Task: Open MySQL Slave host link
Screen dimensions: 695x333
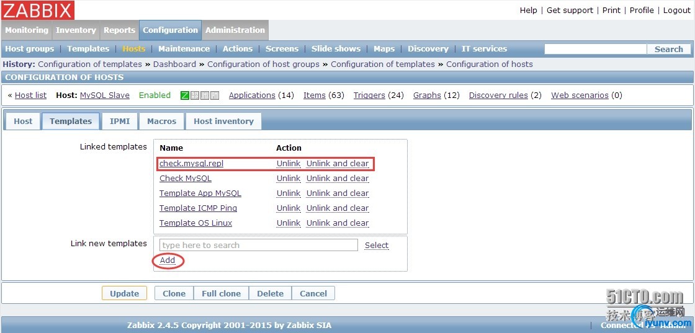Action: [105, 95]
